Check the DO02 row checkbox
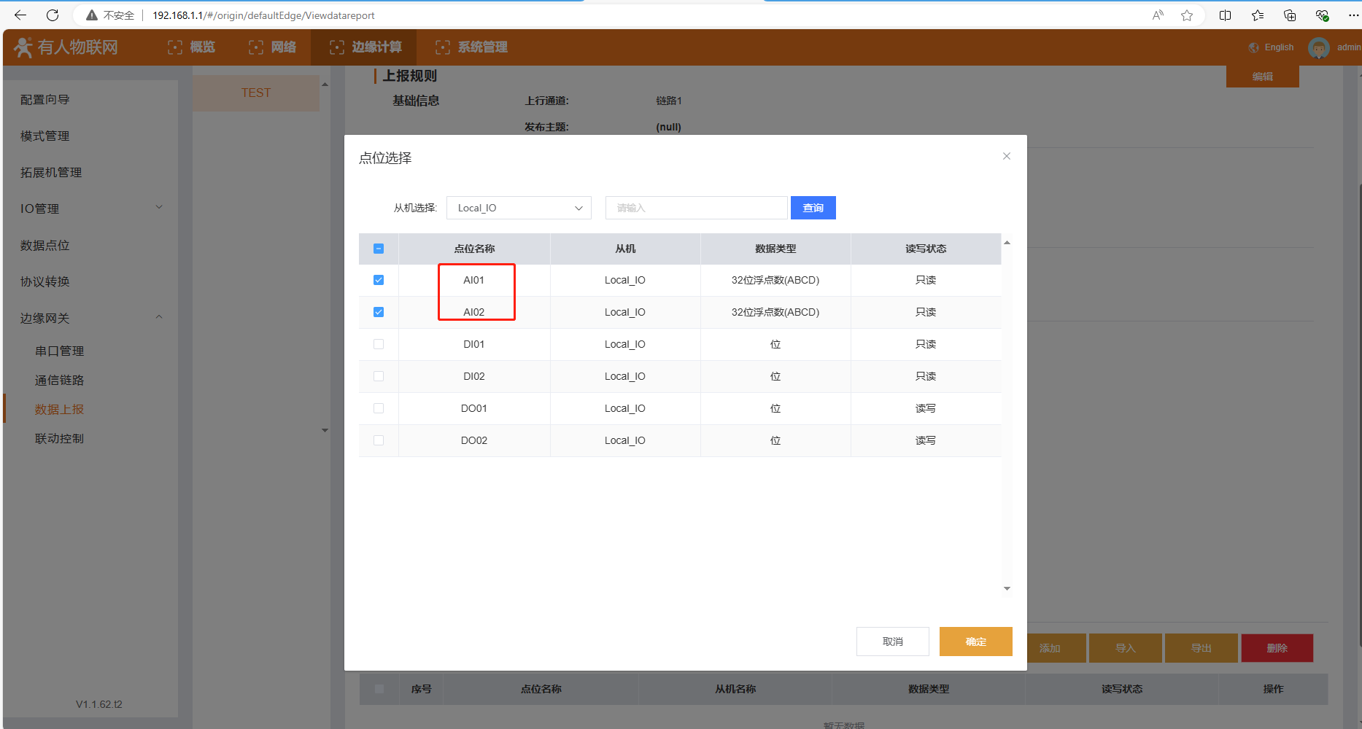Image resolution: width=1362 pixels, height=729 pixels. click(x=379, y=440)
